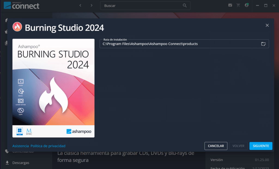Open the shopping cart icon
This screenshot has height=169, width=279.
(x=238, y=5)
